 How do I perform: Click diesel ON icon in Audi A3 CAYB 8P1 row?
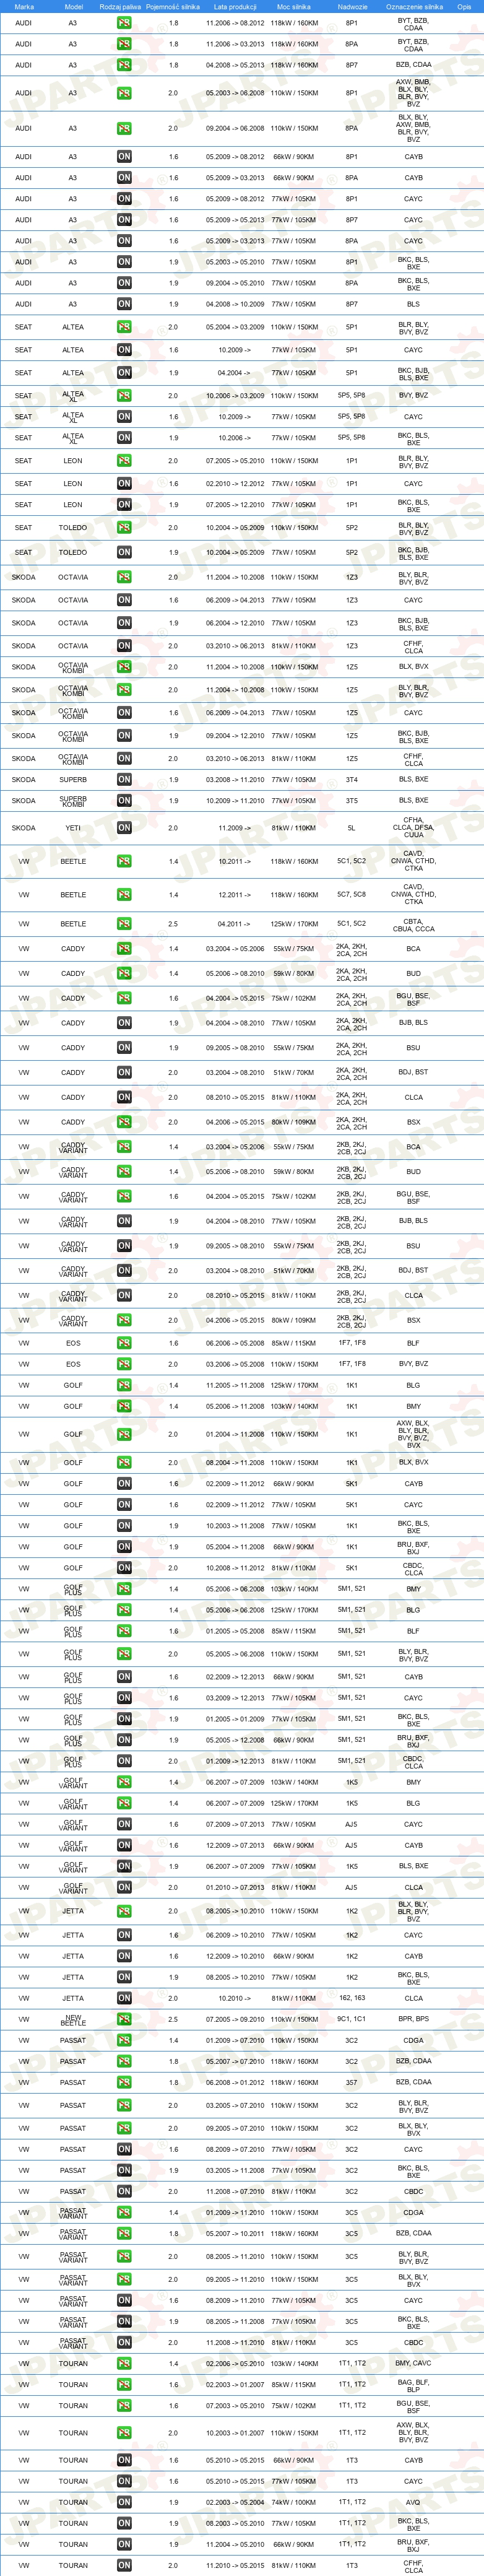pos(124,157)
